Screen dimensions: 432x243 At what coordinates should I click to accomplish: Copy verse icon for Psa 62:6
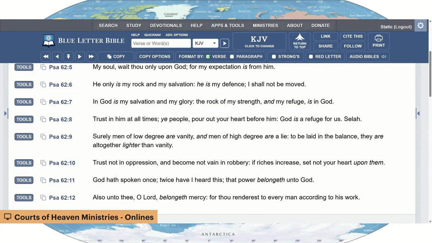[x=43, y=84]
